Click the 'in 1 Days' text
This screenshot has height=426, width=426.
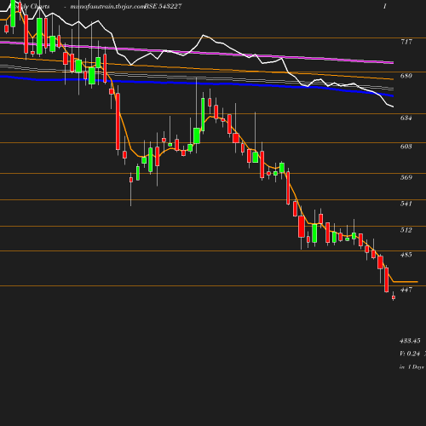point(412,367)
